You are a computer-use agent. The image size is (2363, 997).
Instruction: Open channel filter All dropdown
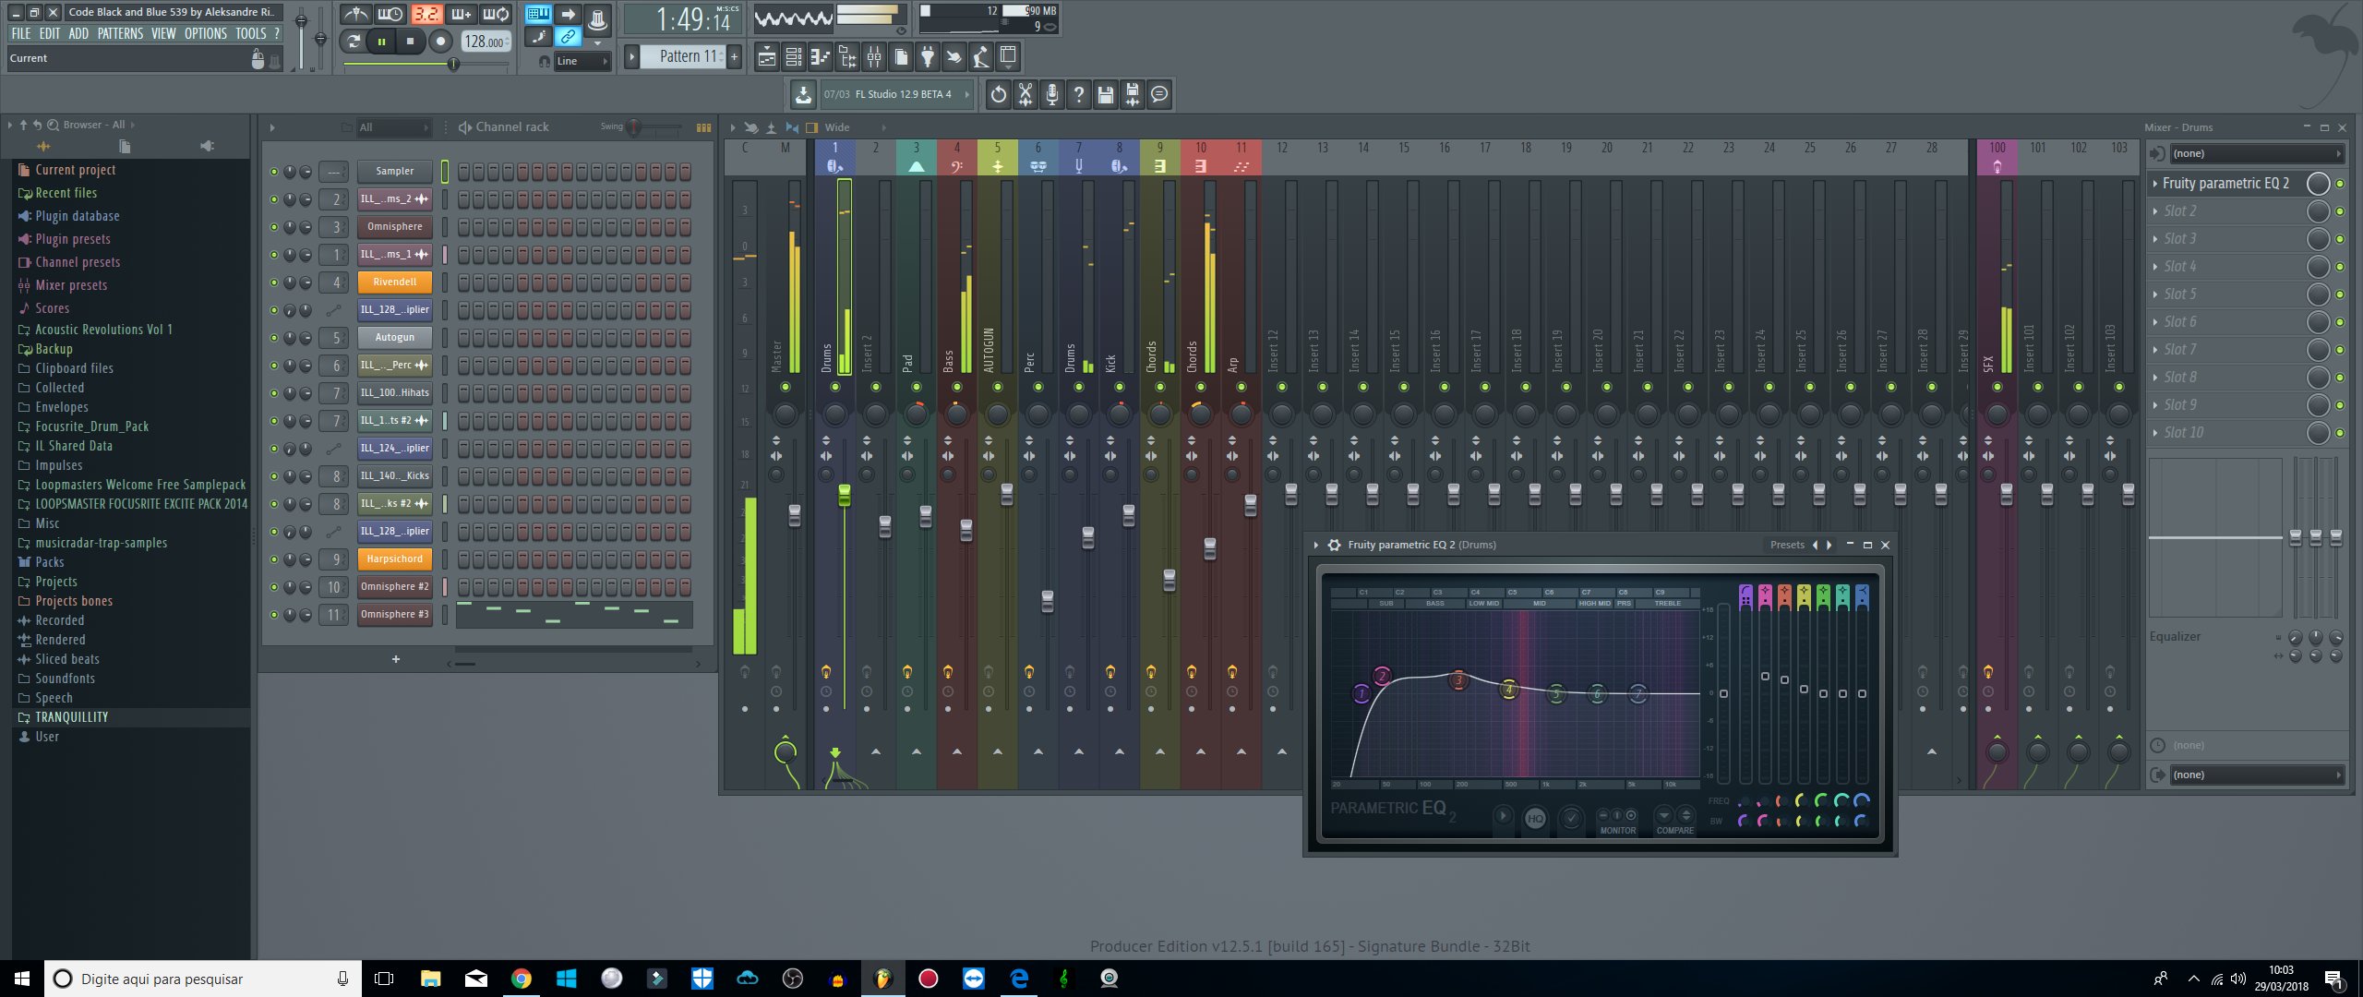pos(394,127)
